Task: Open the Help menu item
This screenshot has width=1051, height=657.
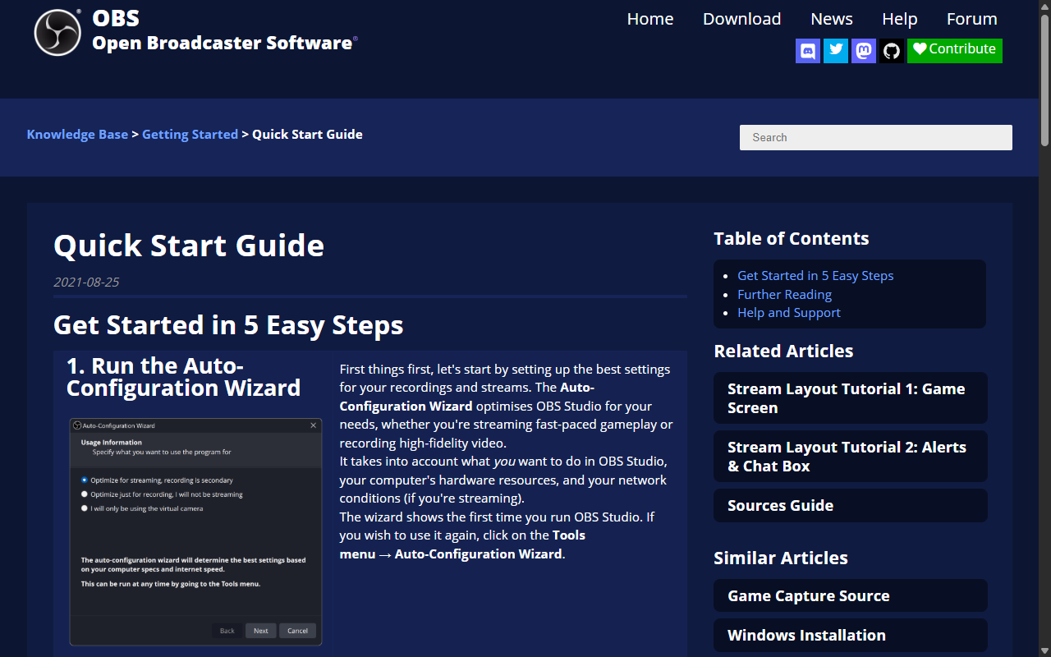Action: coord(900,19)
